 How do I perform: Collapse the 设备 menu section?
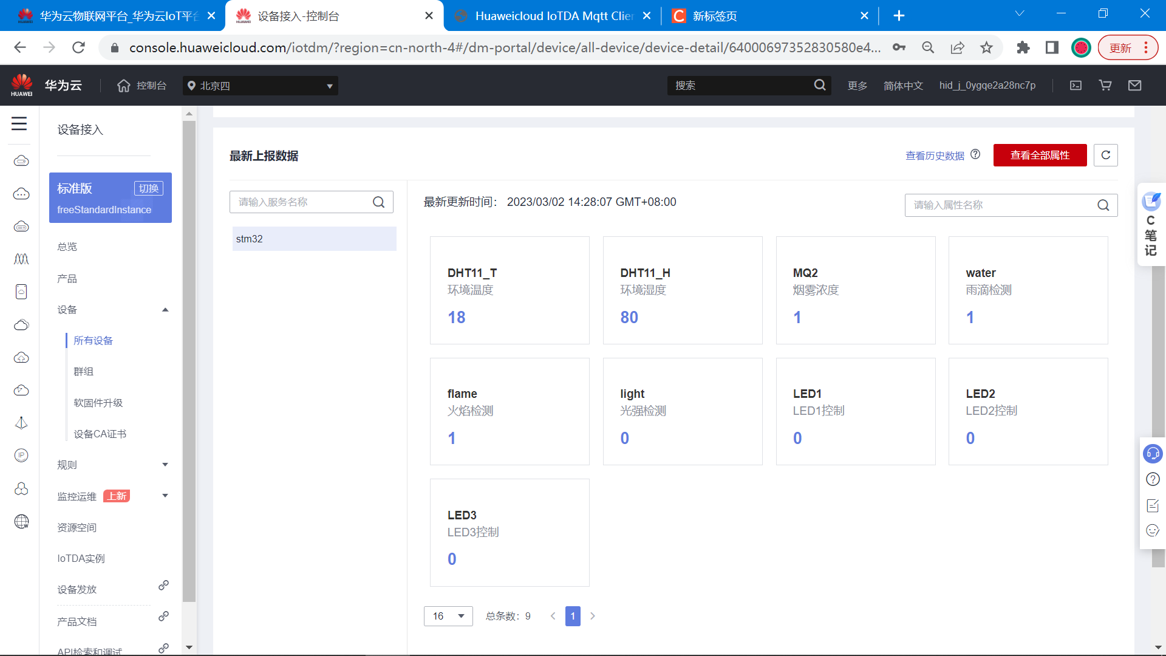coord(165,310)
